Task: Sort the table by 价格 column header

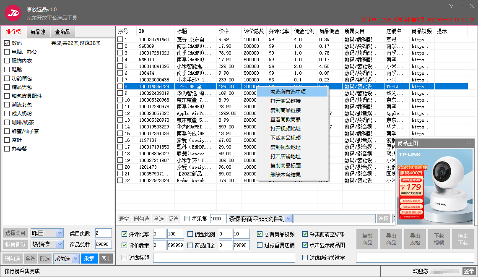Action: (x=229, y=31)
